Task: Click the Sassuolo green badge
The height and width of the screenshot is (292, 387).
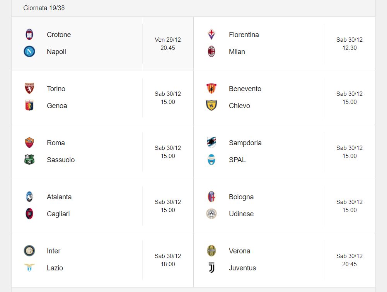Action: [x=29, y=160]
